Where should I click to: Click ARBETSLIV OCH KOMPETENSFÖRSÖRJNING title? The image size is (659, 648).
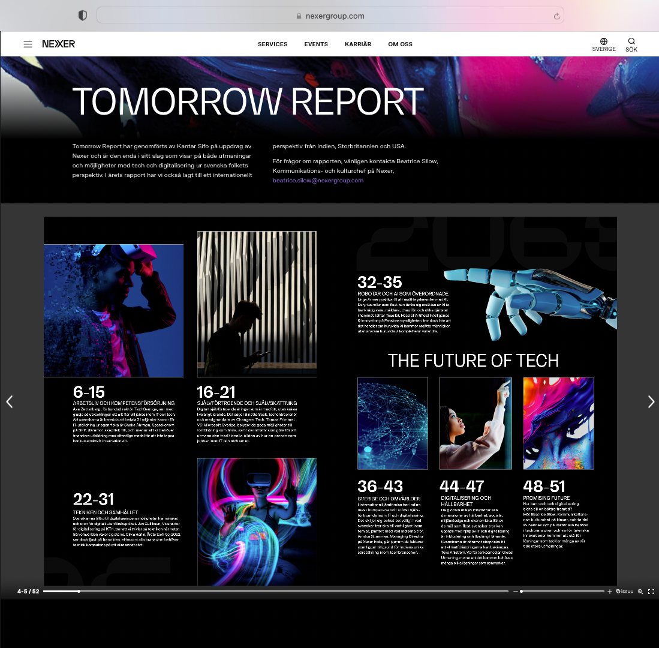pos(124,403)
